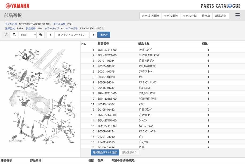Switch to モデル選択 tab
The width and height of the screenshot is (245, 164).
click(171, 16)
